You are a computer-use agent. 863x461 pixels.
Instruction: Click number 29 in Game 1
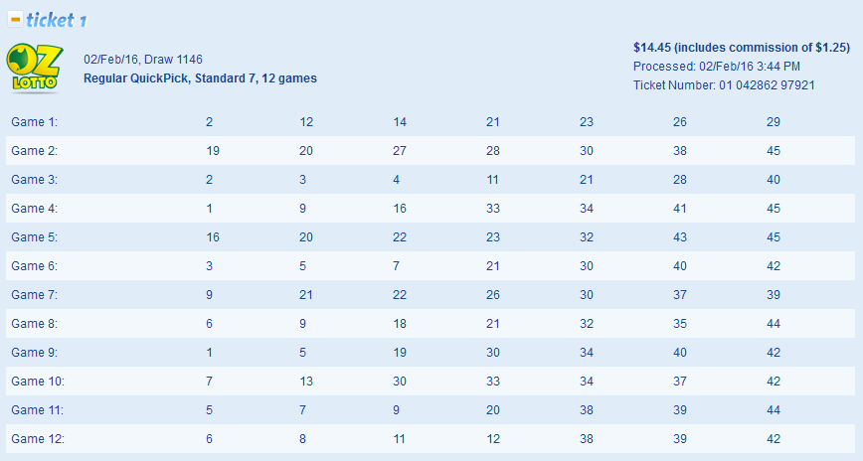[774, 122]
